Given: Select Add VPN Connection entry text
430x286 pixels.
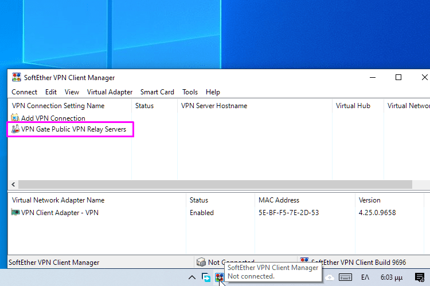Looking at the screenshot, I should point(53,118).
